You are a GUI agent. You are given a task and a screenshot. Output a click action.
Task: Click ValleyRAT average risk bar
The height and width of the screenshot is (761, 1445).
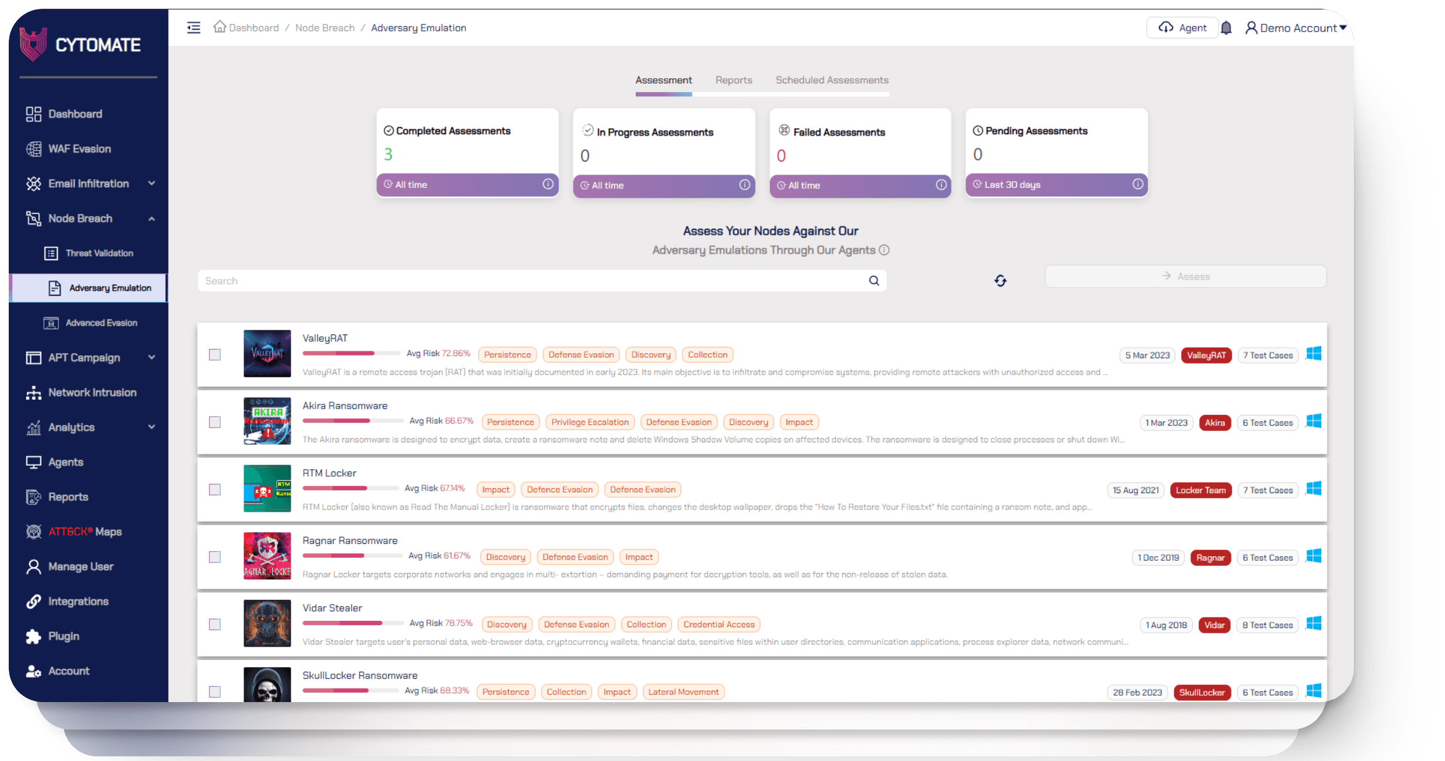[x=351, y=353]
